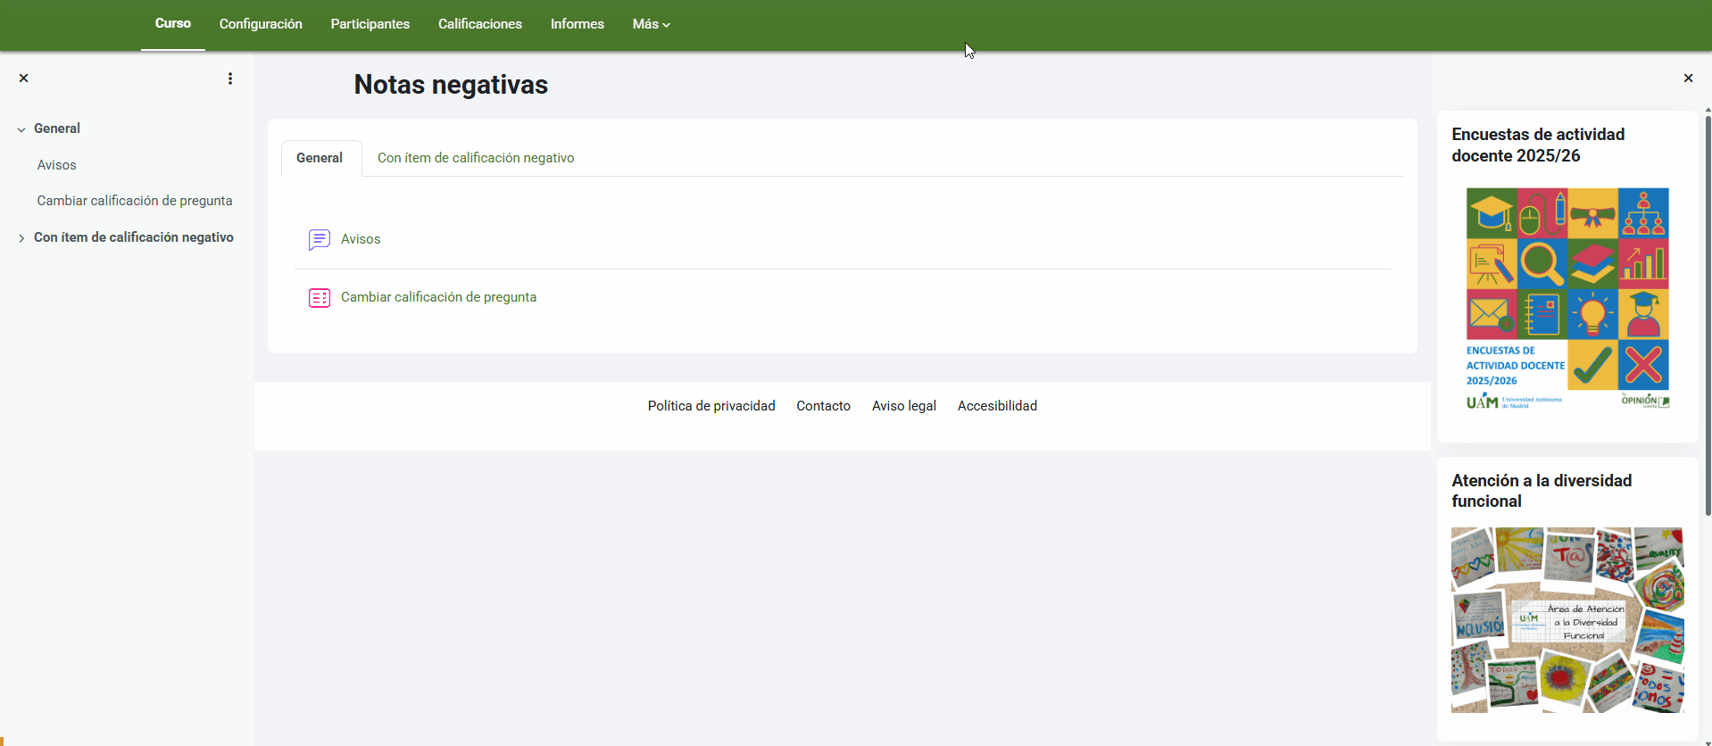1712x746 pixels.
Task: Open Cambiar calificación de pregunta quiz link
Action: click(x=438, y=297)
